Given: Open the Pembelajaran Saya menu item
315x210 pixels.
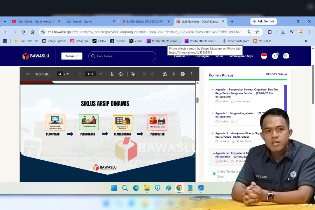Looking at the screenshot, I should tap(241, 56).
